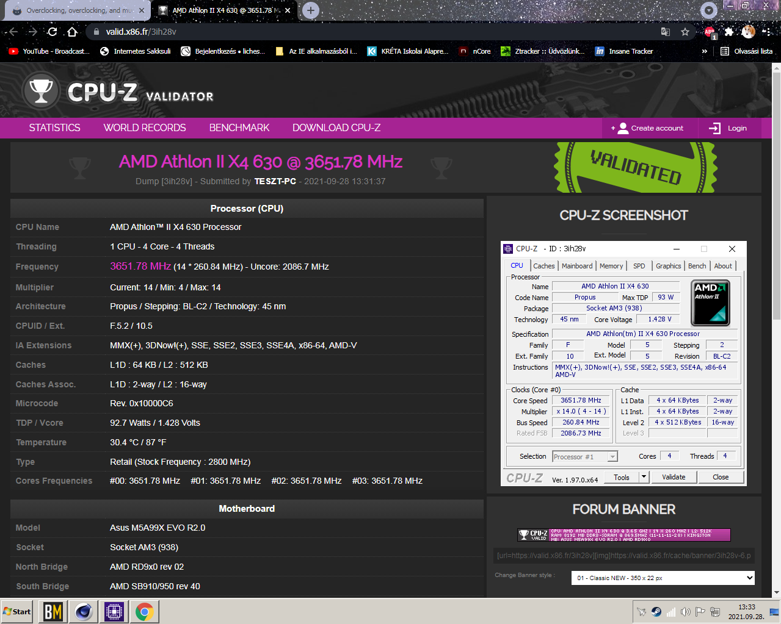781x624 pixels.
Task: Open the Extensions puzzle-piece menu
Action: (729, 32)
